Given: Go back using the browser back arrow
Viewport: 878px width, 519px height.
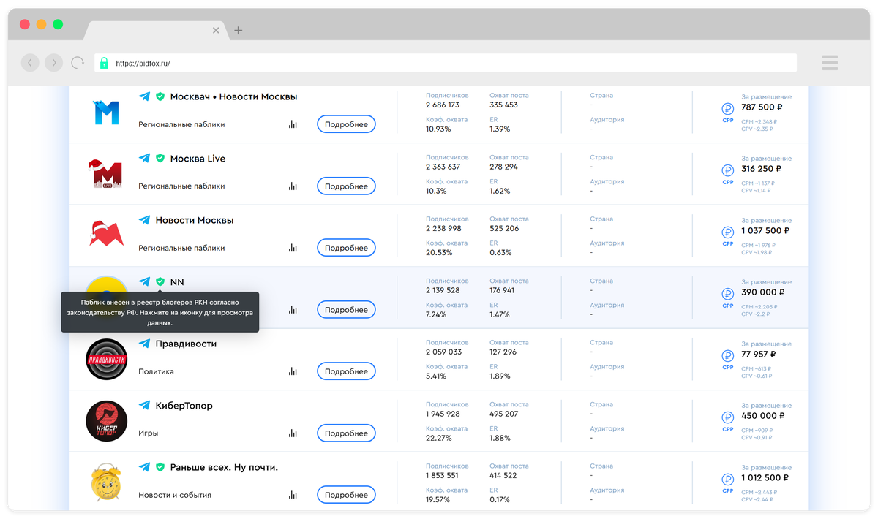Looking at the screenshot, I should click(30, 63).
